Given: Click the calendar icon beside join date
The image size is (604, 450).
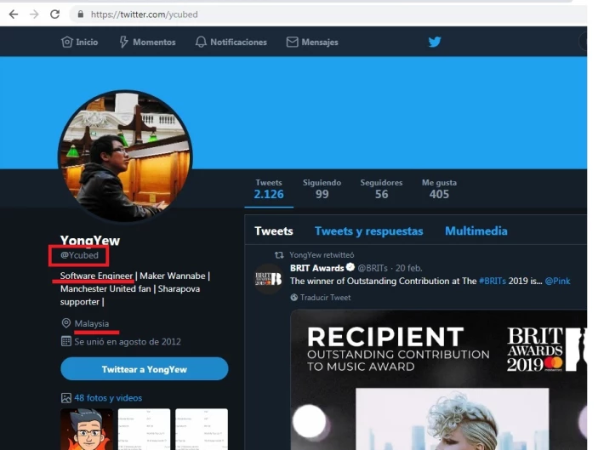Looking at the screenshot, I should pos(66,341).
